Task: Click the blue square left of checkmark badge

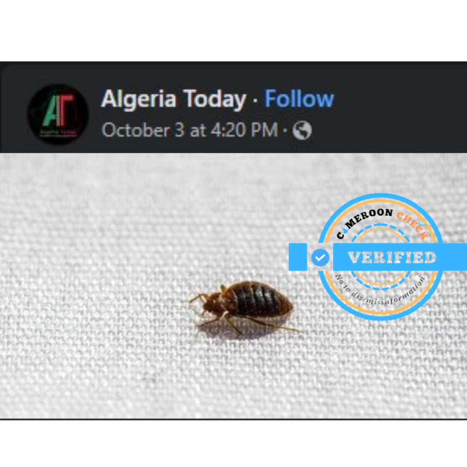Action: (298, 257)
